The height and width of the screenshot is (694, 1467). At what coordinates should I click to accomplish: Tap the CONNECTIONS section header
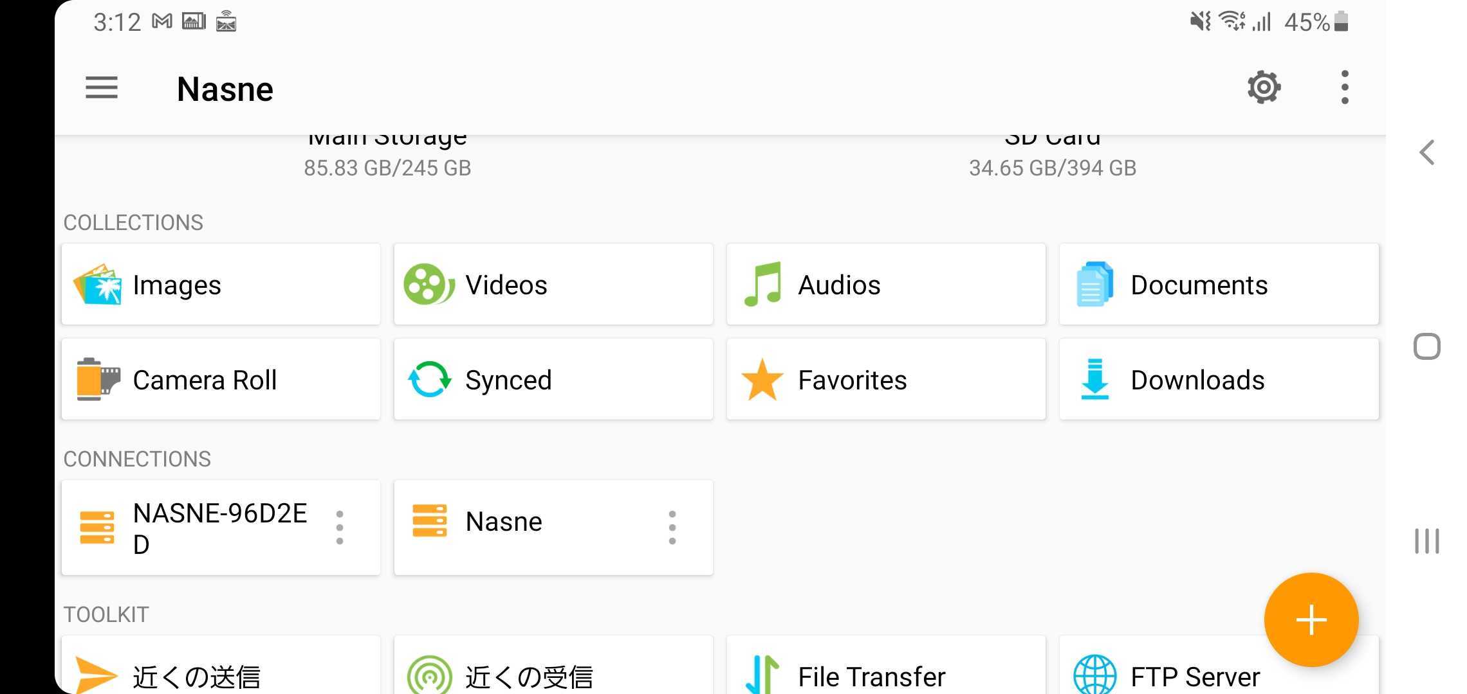tap(137, 459)
